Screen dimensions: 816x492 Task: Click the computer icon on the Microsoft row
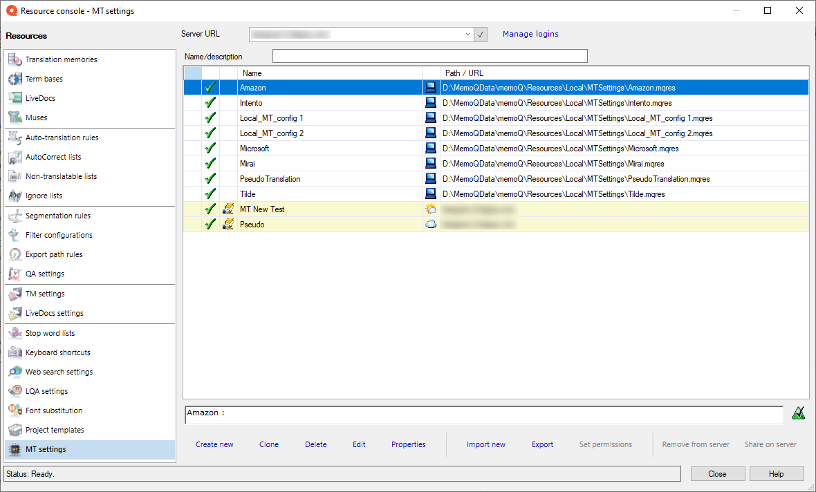(x=431, y=148)
